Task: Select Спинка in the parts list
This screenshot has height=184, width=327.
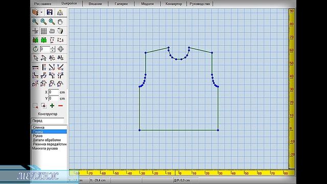Action: [x=39, y=127]
